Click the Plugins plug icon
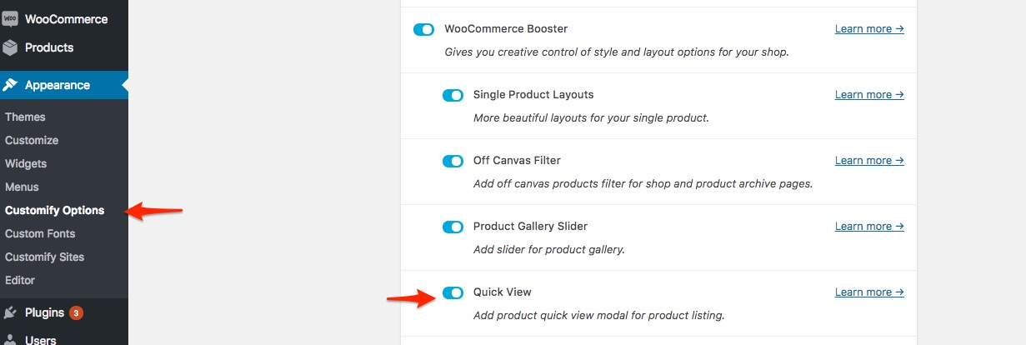The image size is (1026, 345). [x=10, y=313]
